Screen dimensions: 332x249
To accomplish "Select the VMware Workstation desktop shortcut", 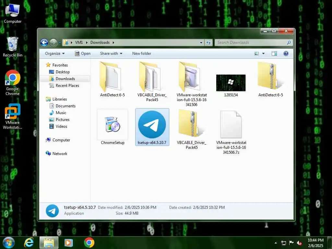I will click(13, 116).
